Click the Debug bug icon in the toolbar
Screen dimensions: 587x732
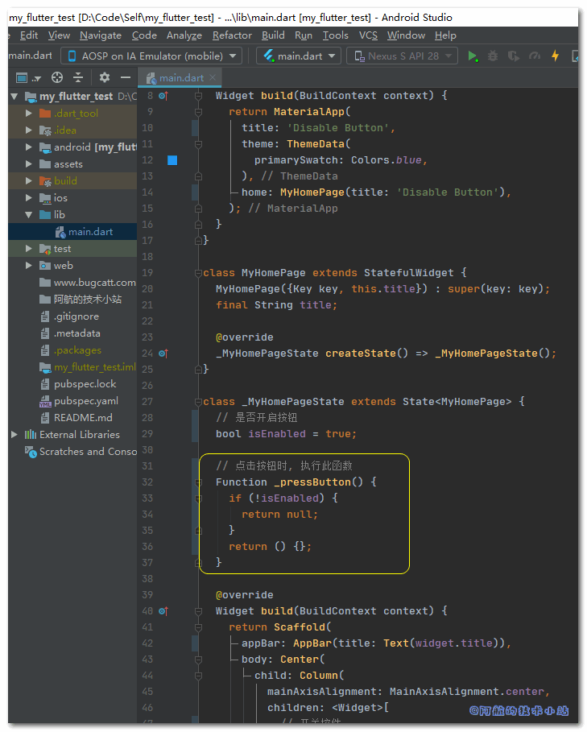coord(493,56)
